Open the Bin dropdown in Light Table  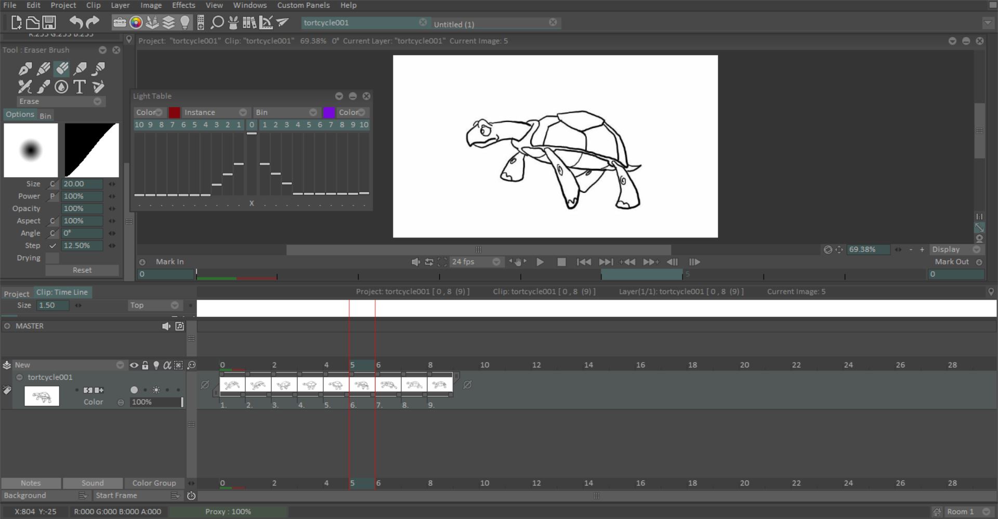point(286,112)
